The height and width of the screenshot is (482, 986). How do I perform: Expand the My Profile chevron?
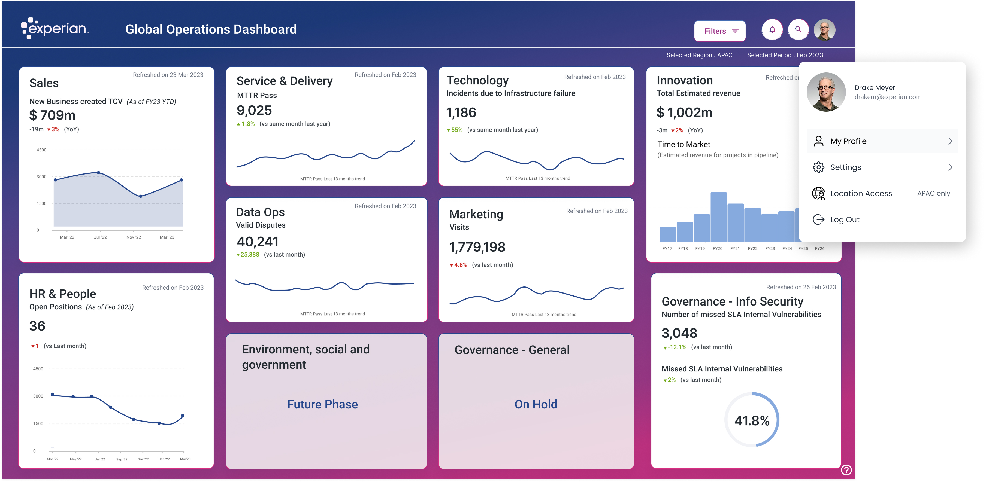coord(950,141)
